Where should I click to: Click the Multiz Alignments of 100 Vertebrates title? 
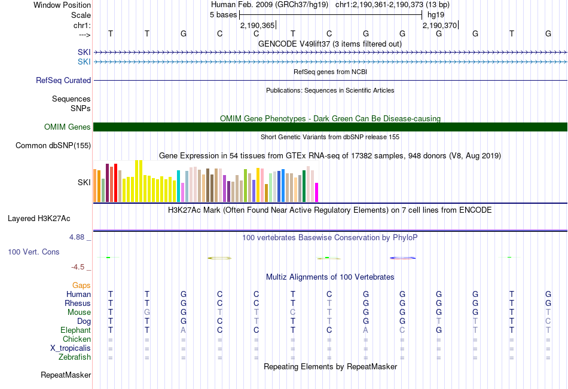coord(330,277)
